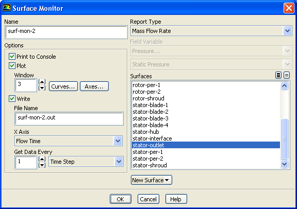
Task: Click the Surfaces list scroll-down arrow
Action: click(284, 164)
